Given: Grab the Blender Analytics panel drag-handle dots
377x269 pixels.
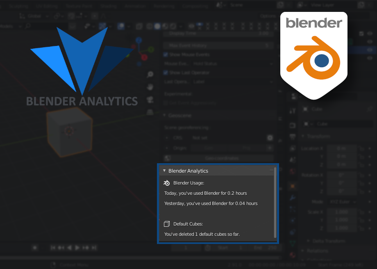Looking at the screenshot, I should point(271,170).
